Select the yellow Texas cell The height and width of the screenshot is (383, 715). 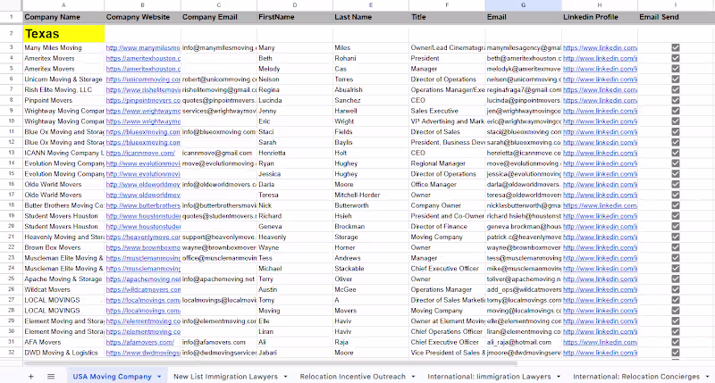[x=63, y=34]
